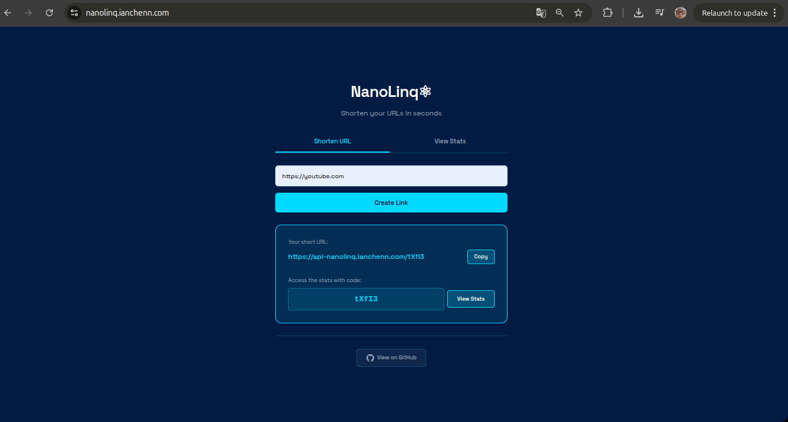This screenshot has height=422, width=788.
Task: Click the View Stats button beside code
Action: click(470, 299)
